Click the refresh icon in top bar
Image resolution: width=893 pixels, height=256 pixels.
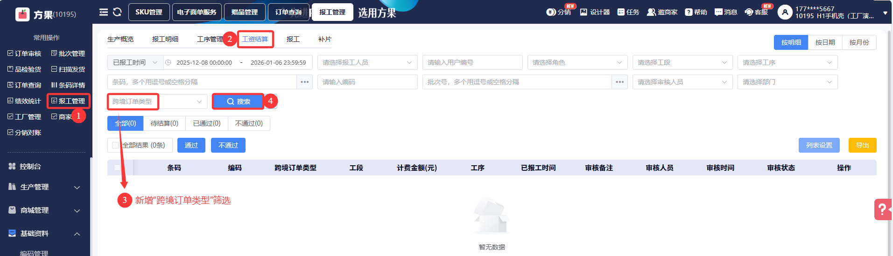117,12
